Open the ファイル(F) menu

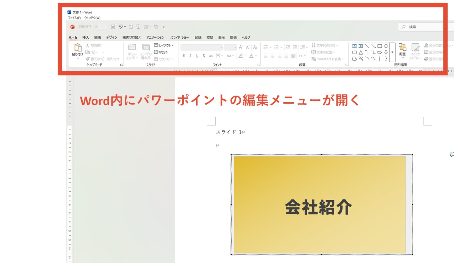click(74, 18)
